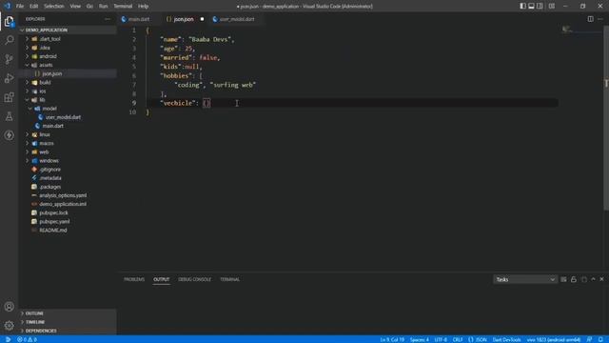Open the Accounts icon in activity bar
The width and height of the screenshot is (609, 343).
[9, 307]
